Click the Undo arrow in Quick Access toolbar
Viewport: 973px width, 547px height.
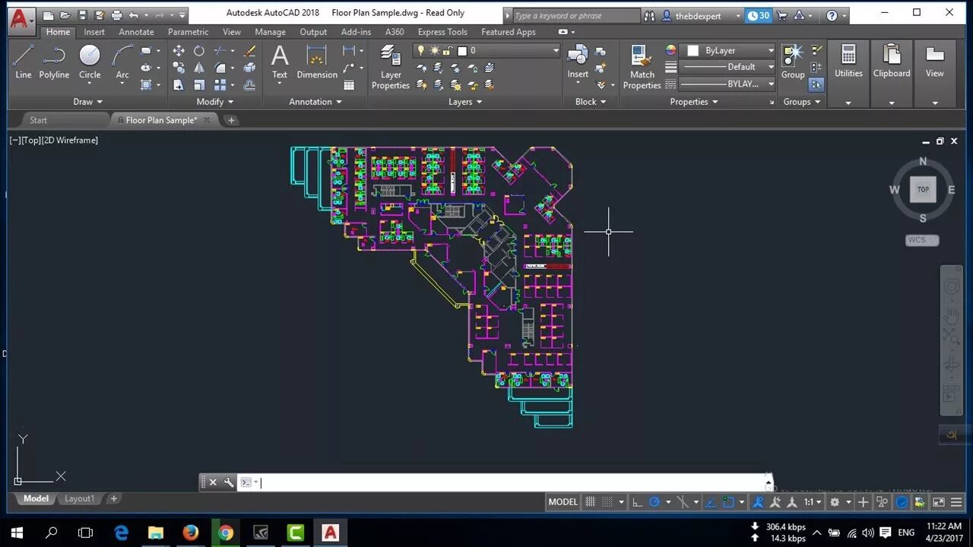tap(135, 15)
